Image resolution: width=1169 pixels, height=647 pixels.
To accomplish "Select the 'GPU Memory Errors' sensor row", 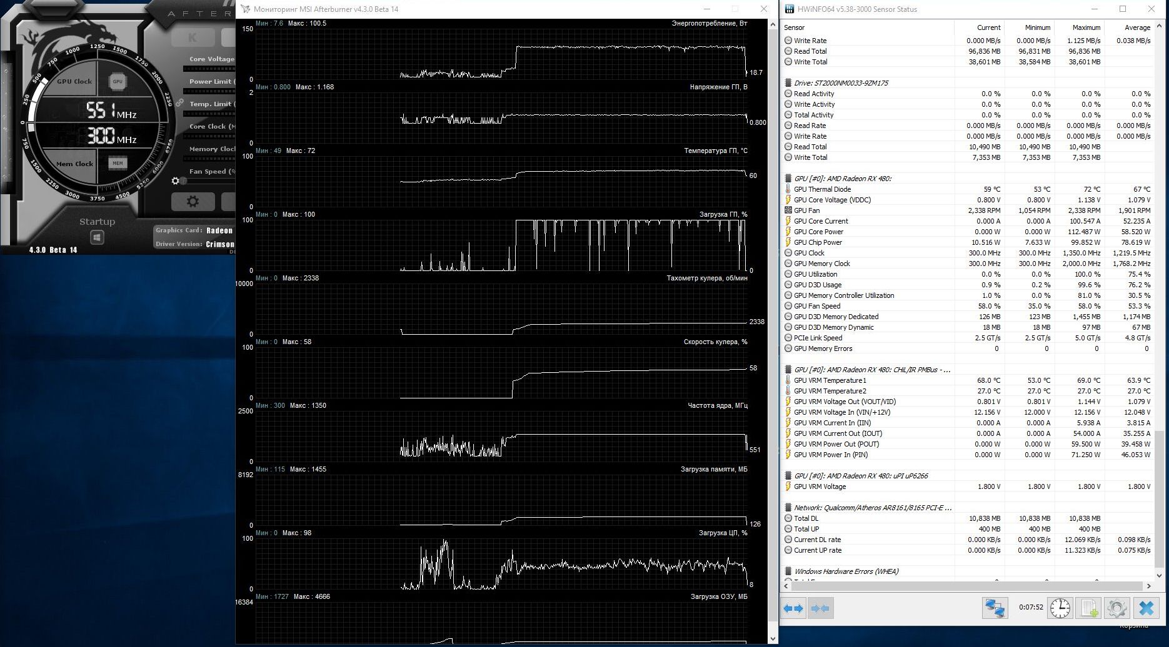I will click(966, 348).
